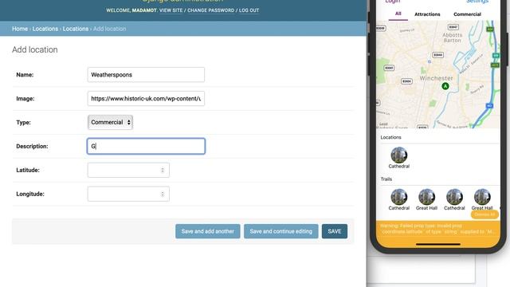Go to Home breadcrumb
The width and height of the screenshot is (510, 287).
click(x=20, y=29)
